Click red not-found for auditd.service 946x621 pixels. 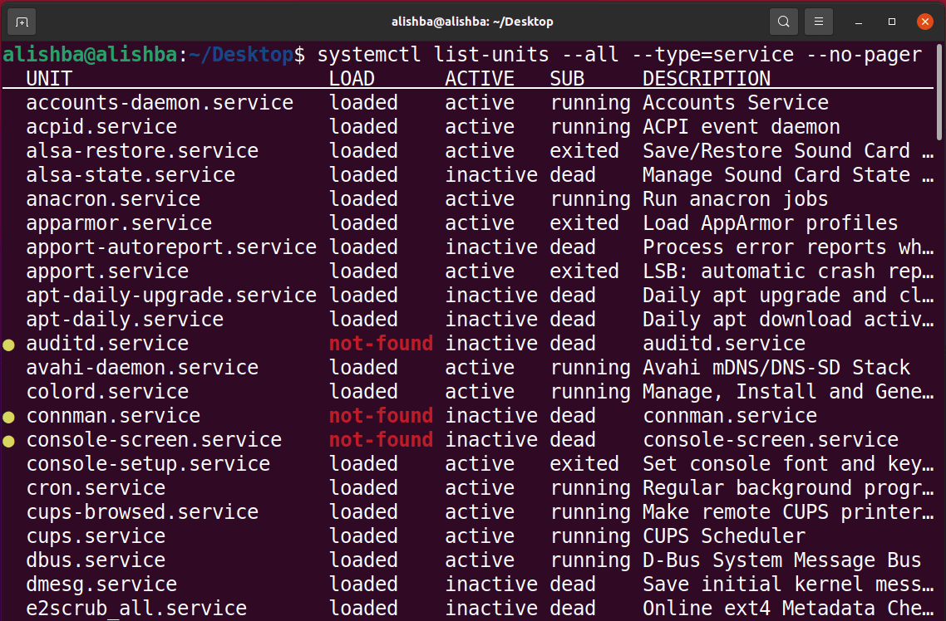[381, 344]
